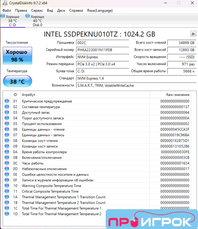This screenshot has width=198, height=229.
Task: Click the status orb for Время работы контроллера
Action: tap(7, 152)
